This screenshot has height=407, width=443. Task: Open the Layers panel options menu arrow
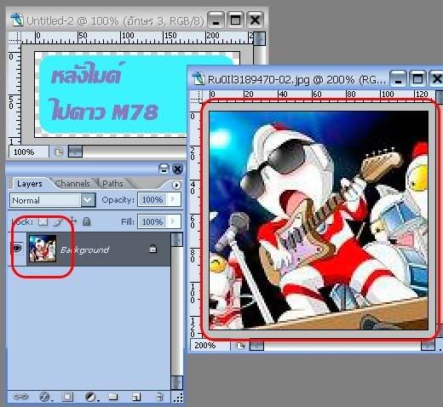[x=176, y=185]
